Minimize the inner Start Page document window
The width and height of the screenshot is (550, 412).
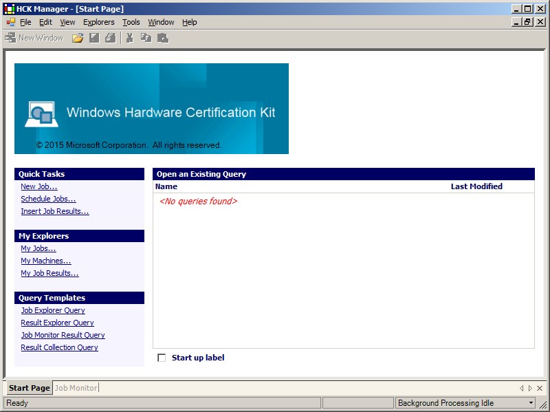(x=516, y=22)
